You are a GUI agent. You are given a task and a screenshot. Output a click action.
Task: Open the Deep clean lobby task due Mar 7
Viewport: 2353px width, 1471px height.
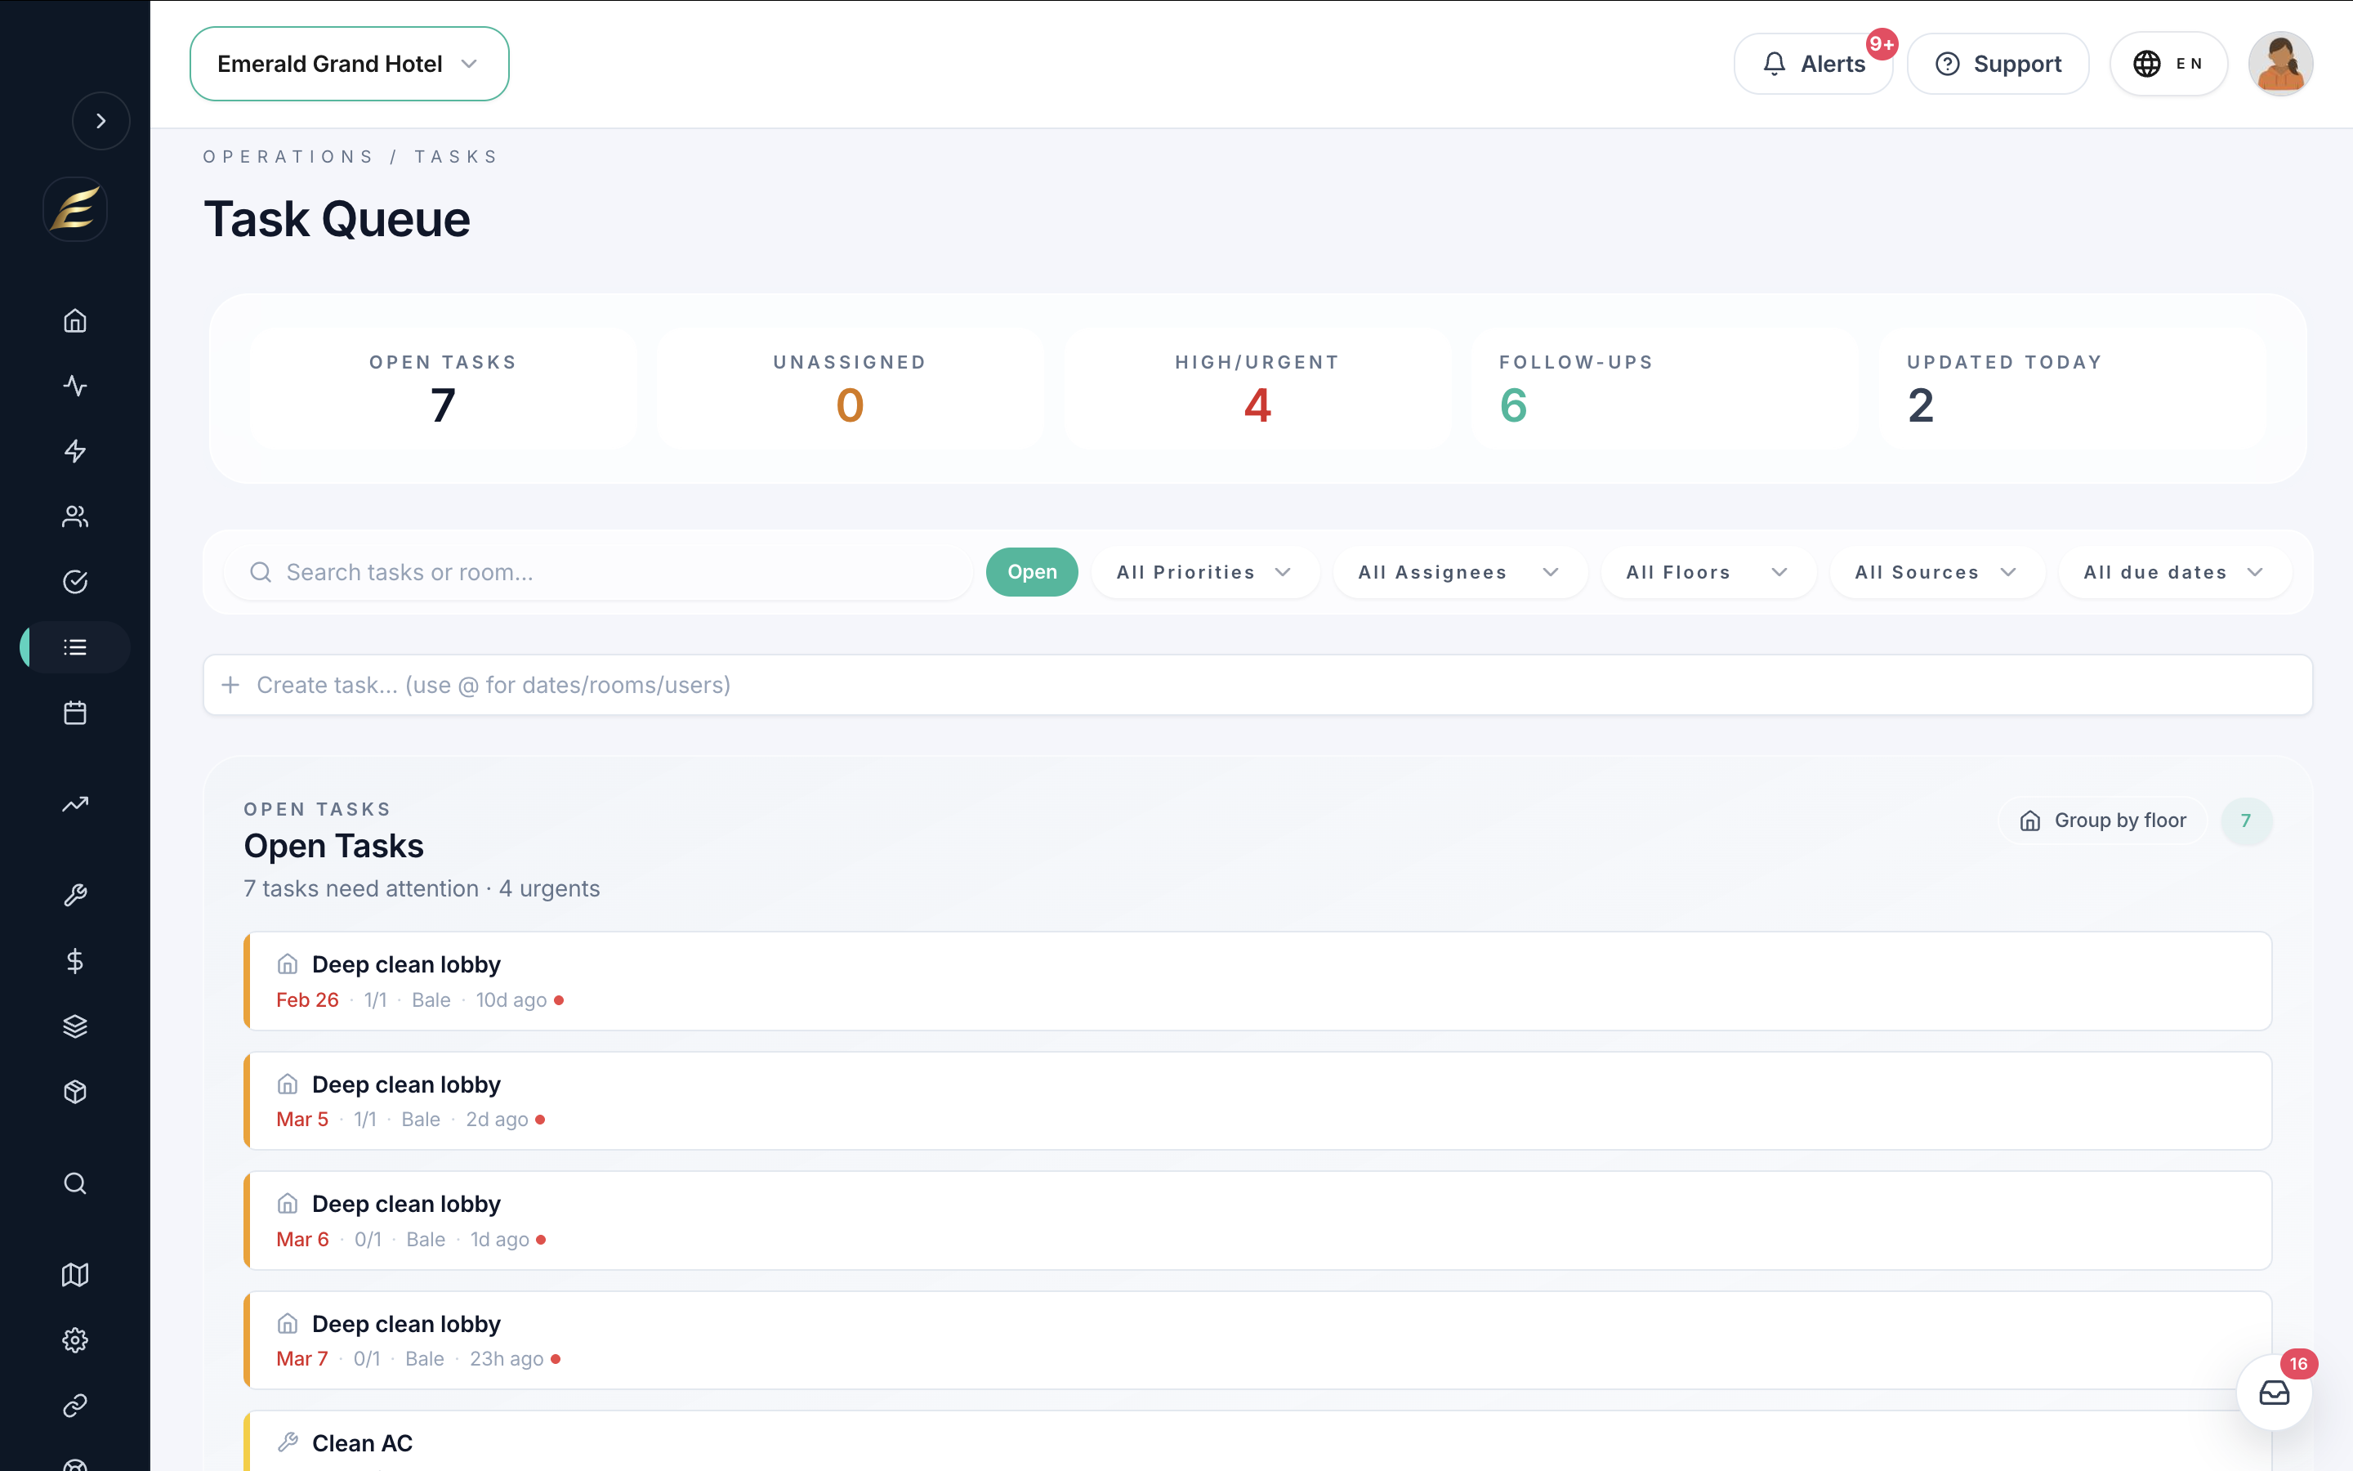click(x=1257, y=1339)
